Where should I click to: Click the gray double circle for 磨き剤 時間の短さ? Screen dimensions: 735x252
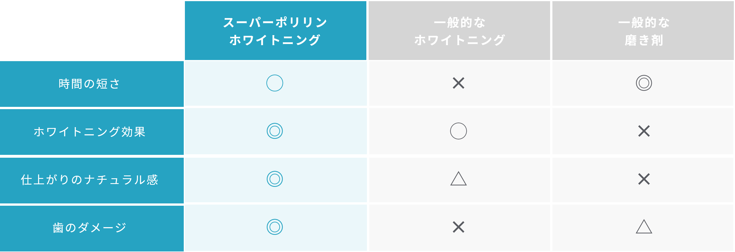click(x=644, y=83)
